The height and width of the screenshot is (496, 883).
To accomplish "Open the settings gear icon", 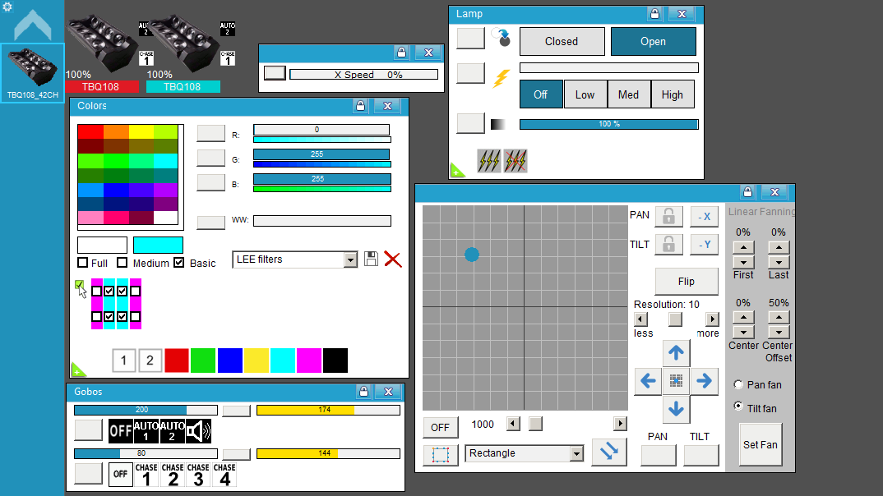I will pyautogui.click(x=7, y=7).
